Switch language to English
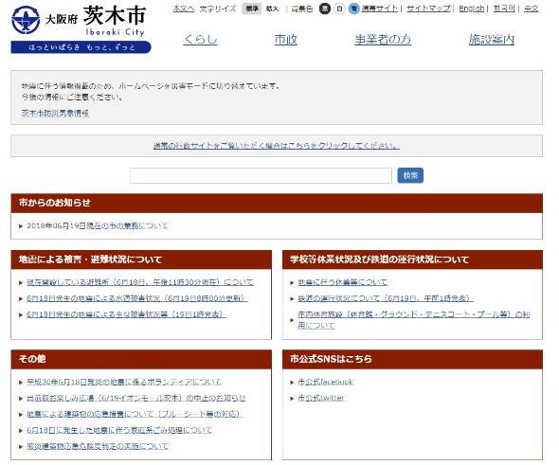 point(472,9)
